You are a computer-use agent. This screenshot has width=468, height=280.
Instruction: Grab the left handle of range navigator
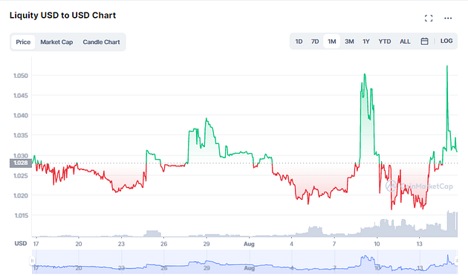pyautogui.click(x=32, y=261)
